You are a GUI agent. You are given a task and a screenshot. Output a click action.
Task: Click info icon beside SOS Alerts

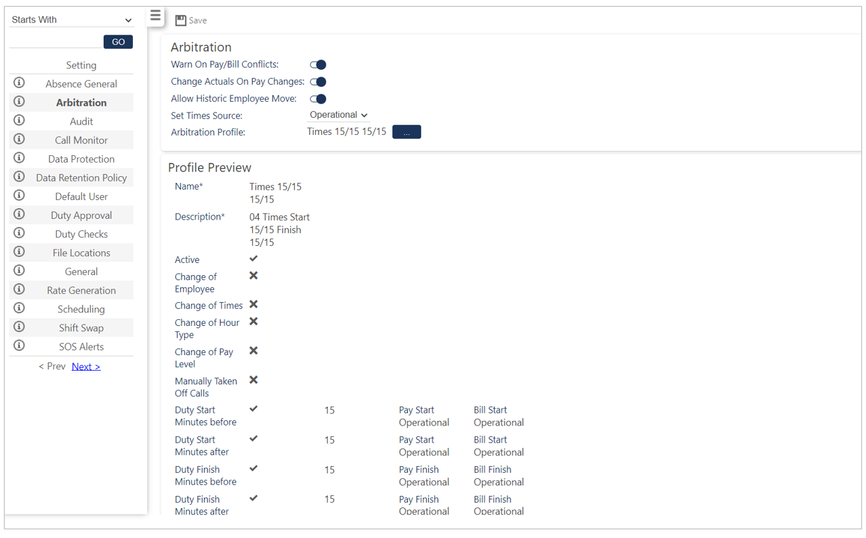click(x=19, y=346)
